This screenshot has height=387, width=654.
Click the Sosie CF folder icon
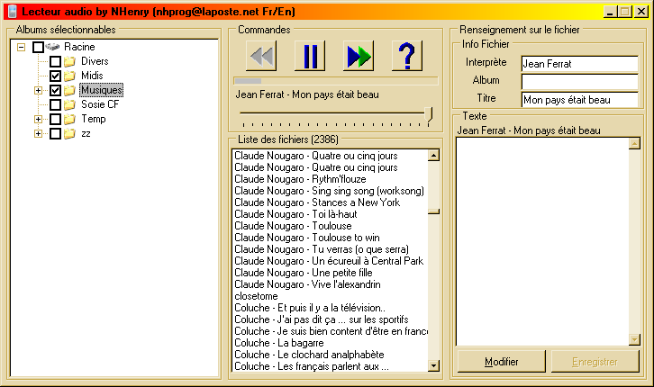tap(69, 104)
